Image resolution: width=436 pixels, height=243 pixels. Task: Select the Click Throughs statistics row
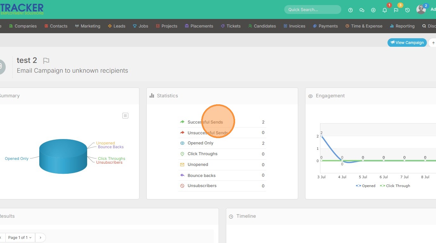click(222, 154)
